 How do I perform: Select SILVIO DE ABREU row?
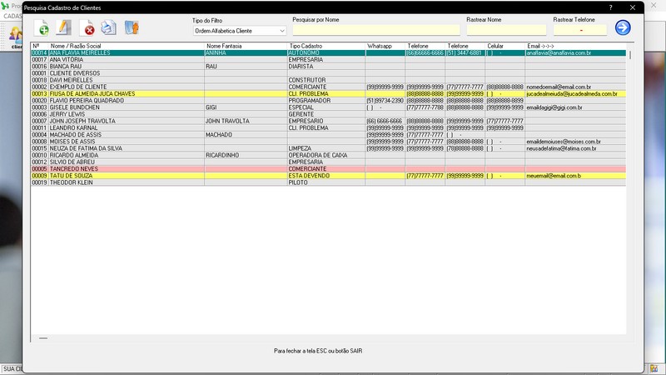click(328, 162)
